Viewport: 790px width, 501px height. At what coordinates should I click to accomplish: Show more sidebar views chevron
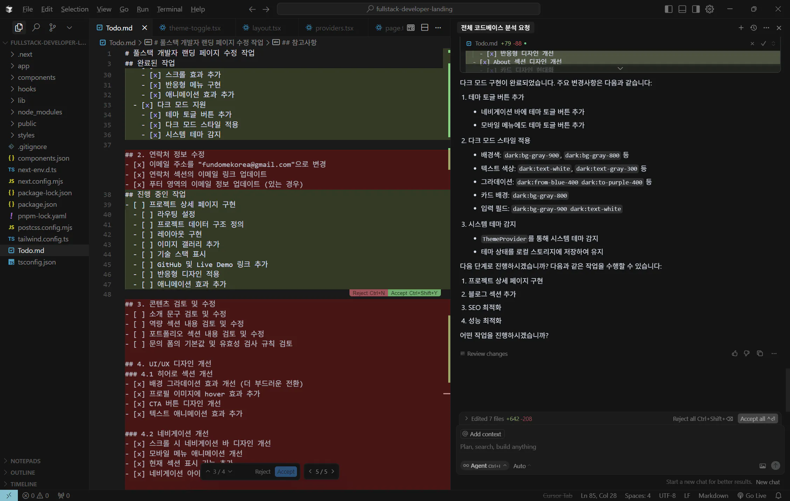pos(69,27)
